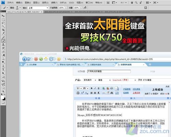Image resolution: width=171 pixels, height=137 pixels.
Task: Click the browser refresh button
Action: [x=41, y=59]
